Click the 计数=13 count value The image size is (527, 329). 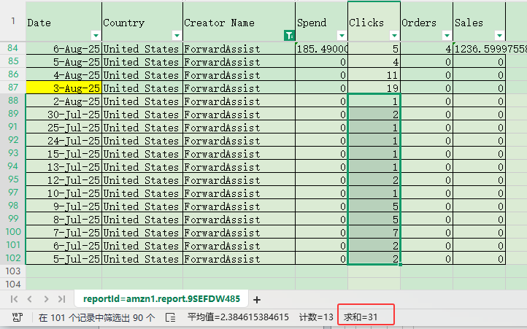click(x=316, y=317)
